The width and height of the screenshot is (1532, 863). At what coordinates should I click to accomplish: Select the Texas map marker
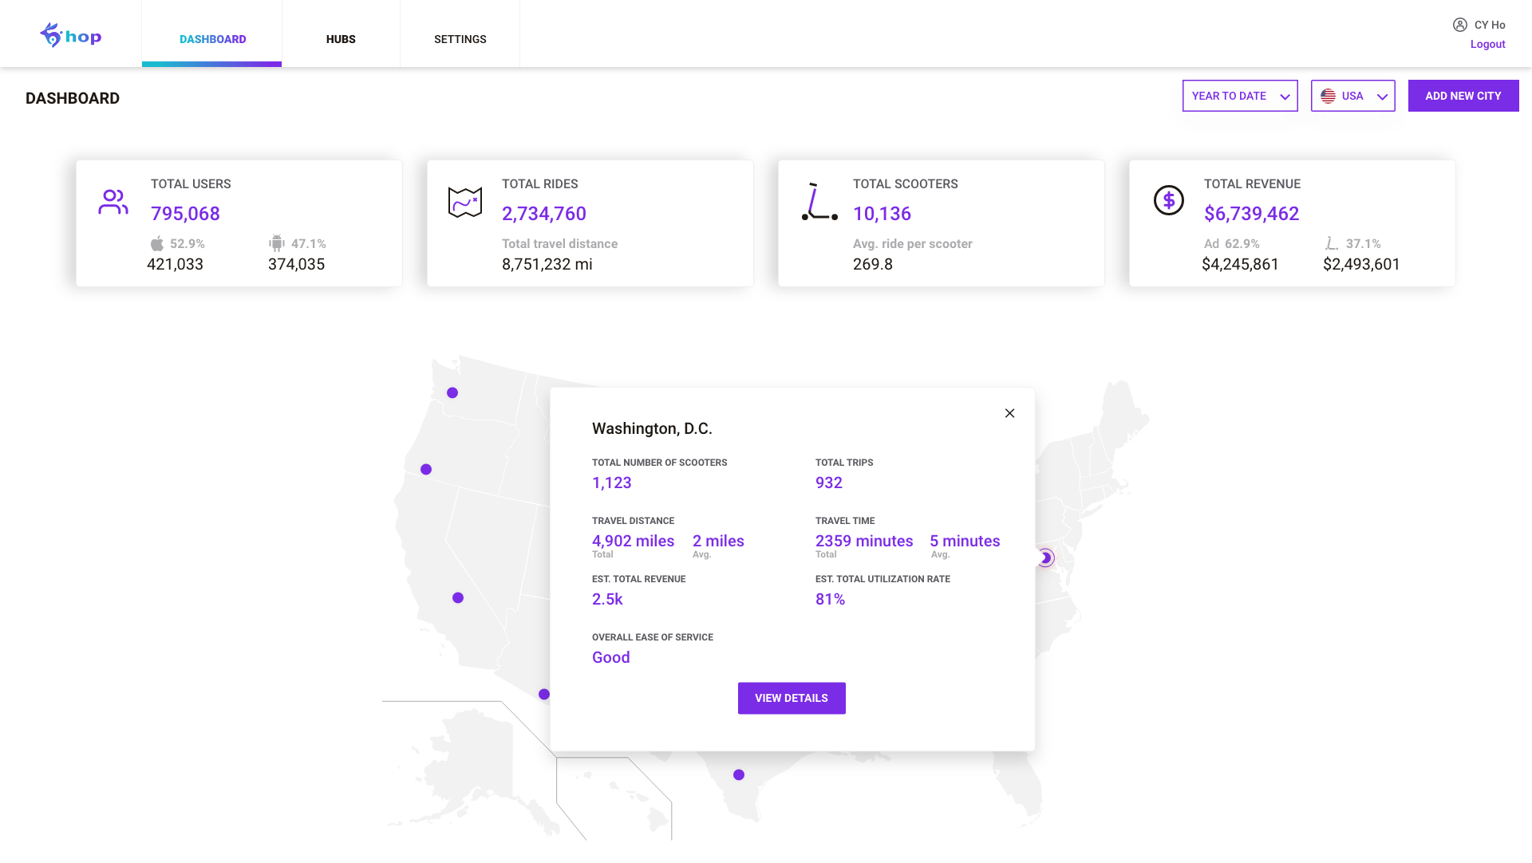pyautogui.click(x=739, y=774)
